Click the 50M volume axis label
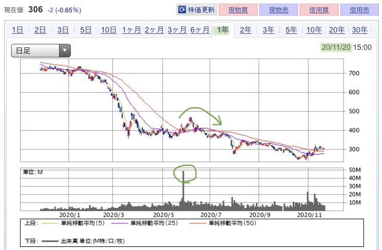 point(355,170)
